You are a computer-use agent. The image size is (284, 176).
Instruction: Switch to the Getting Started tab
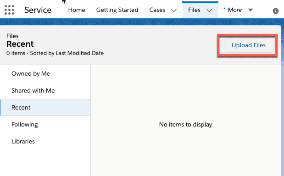[x=117, y=10]
